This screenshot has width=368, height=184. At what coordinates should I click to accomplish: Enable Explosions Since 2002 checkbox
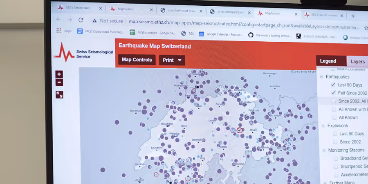click(x=335, y=142)
